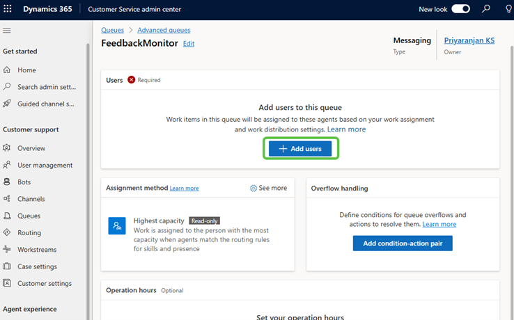Click Add condition-action pair button
The width and height of the screenshot is (514, 320).
(402, 243)
